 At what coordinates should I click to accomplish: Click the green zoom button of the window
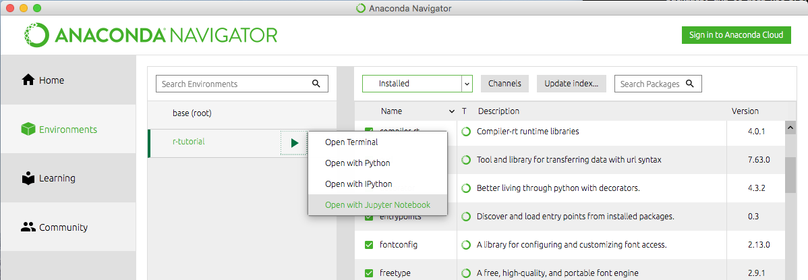36,8
